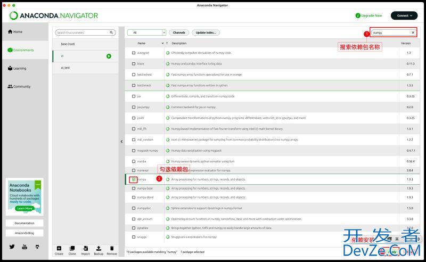Image resolution: width=426 pixels, height=262 pixels.
Task: Open the Twitter icon link
Action: click(x=12, y=247)
